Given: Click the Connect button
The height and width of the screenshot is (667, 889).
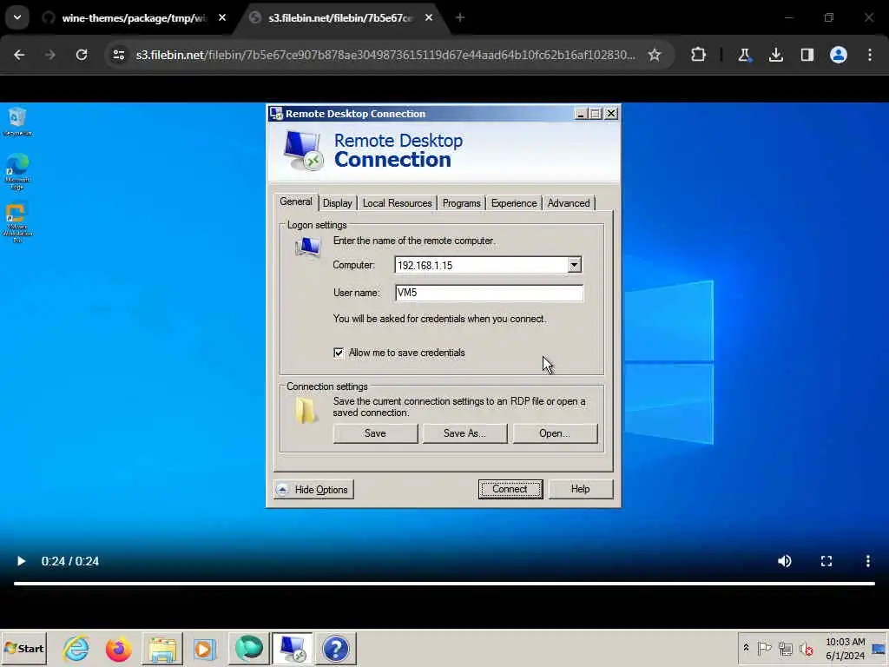Looking at the screenshot, I should (x=510, y=489).
